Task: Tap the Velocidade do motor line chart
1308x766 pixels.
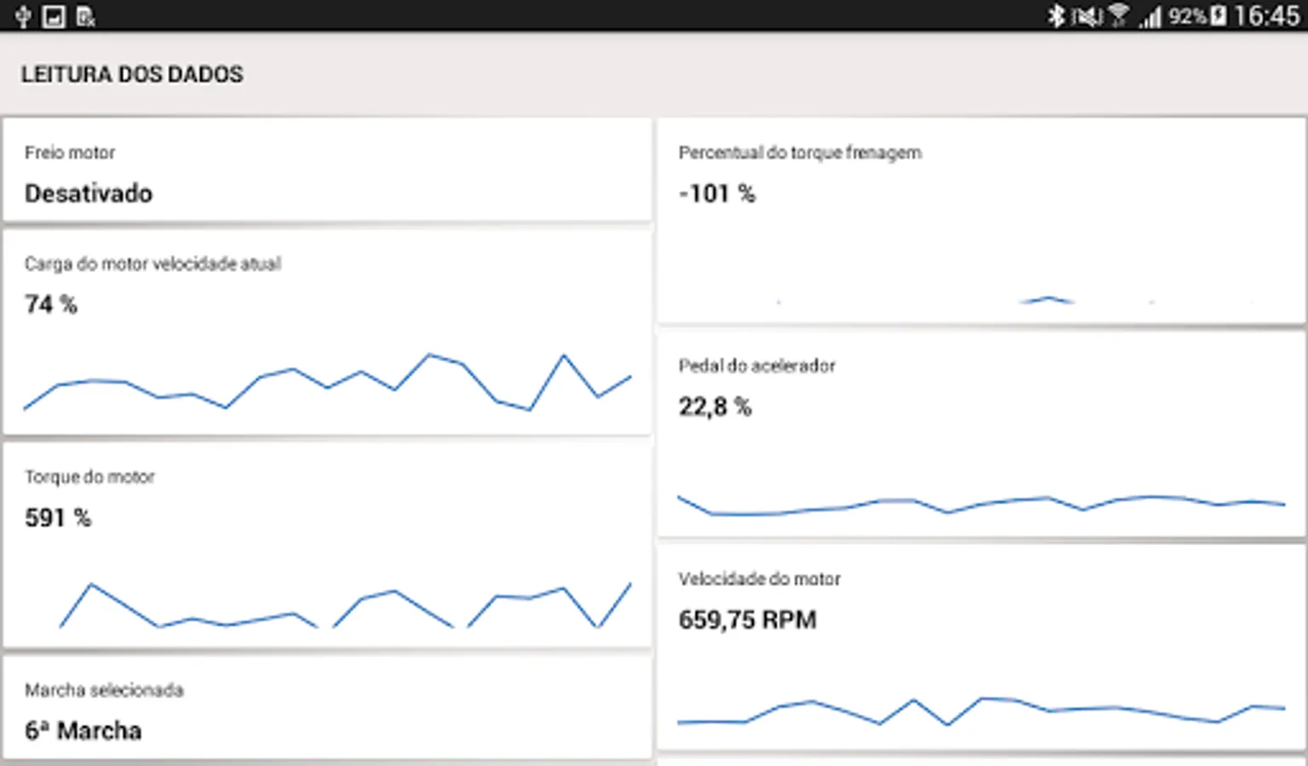Action: [x=981, y=712]
